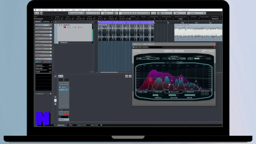
Task: Click the shield icon in Unmix Drums header
Action: tap(139, 51)
